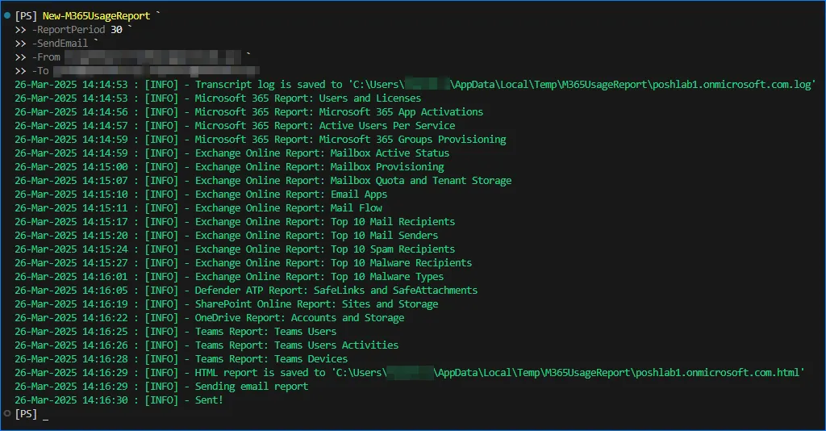The image size is (826, 431).
Task: Click the hollow circle beside the last prompt
Action: coord(7,413)
